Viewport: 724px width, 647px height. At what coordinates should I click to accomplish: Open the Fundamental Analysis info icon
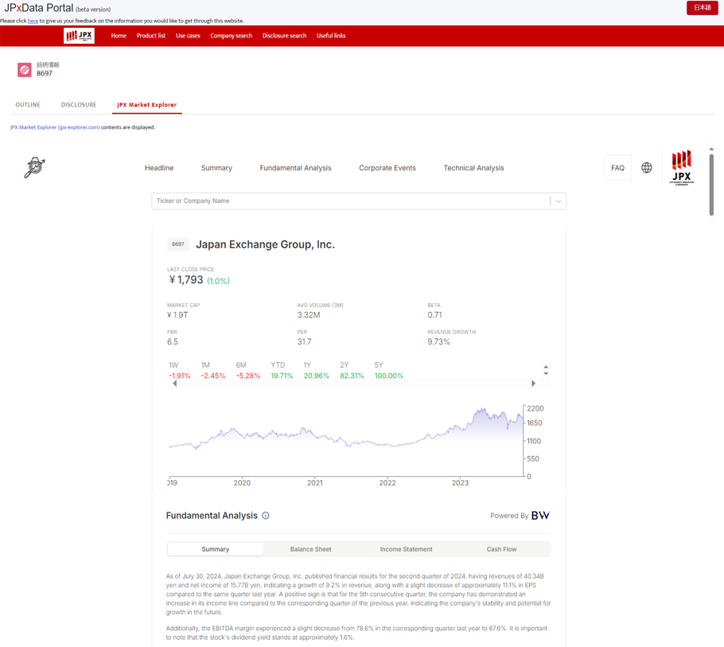click(266, 516)
